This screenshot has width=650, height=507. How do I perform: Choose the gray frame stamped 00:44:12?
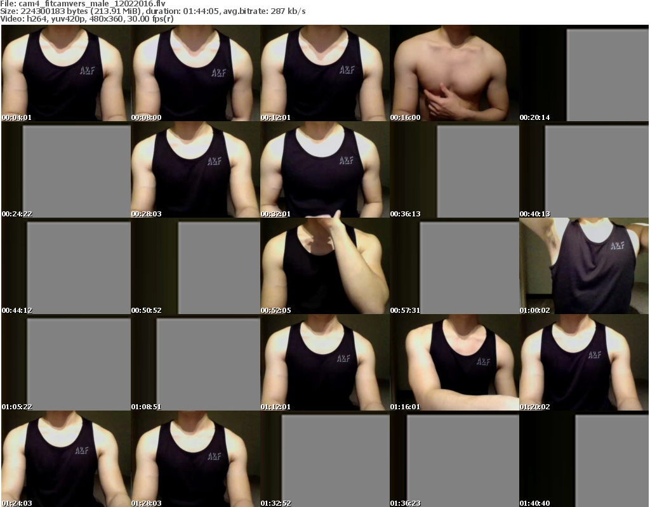click(x=66, y=266)
